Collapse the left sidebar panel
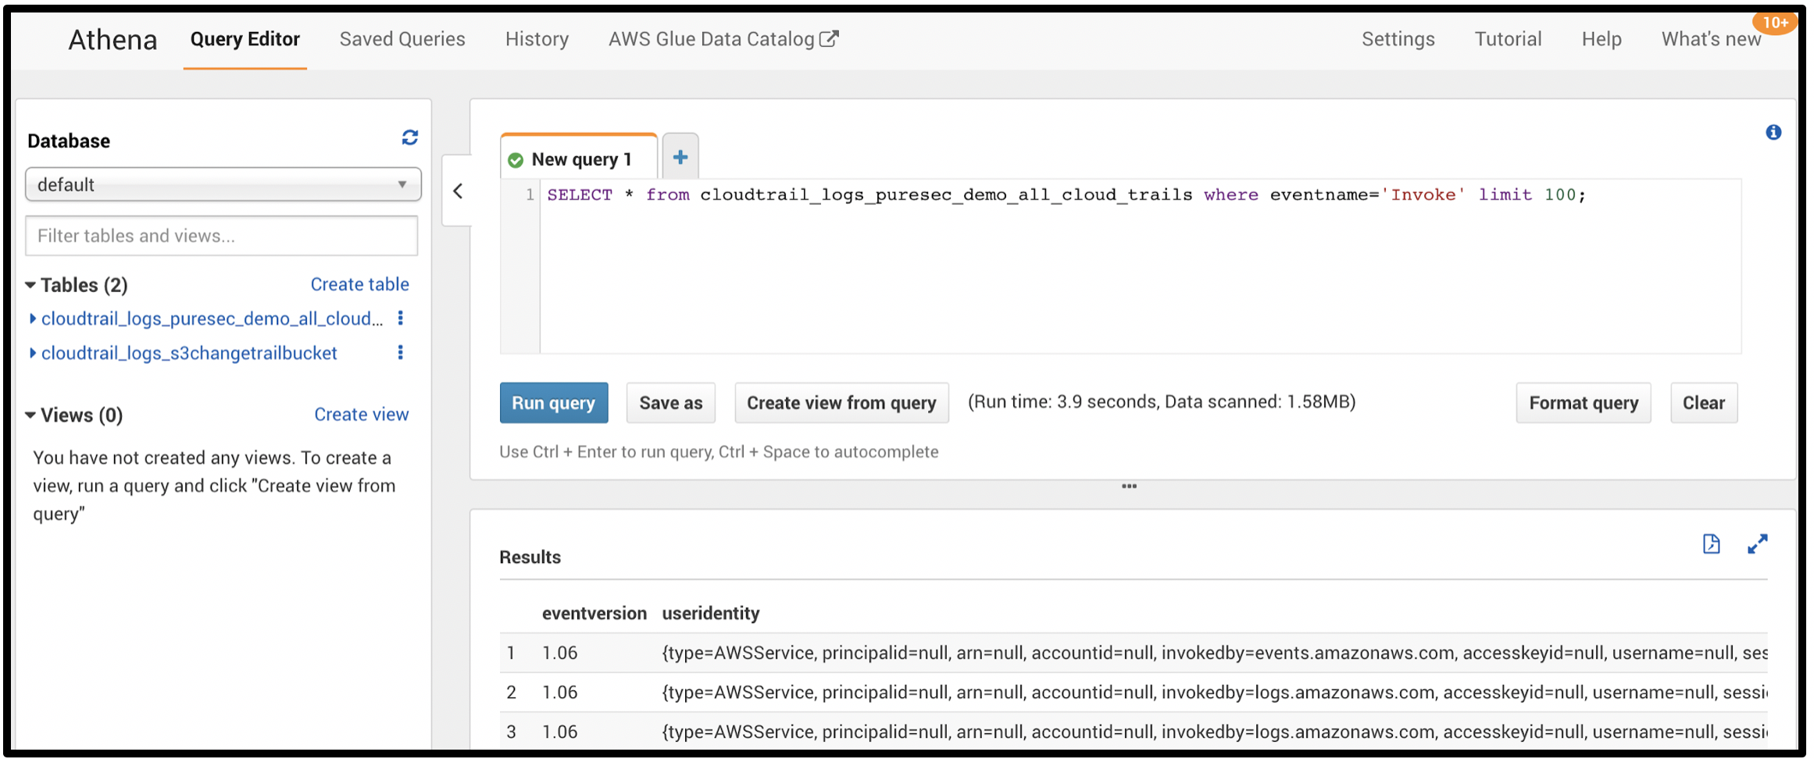Screen dimensions: 1814x759 458,191
